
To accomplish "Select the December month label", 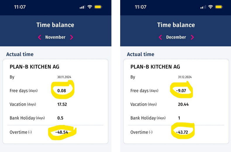I will [176, 37].
